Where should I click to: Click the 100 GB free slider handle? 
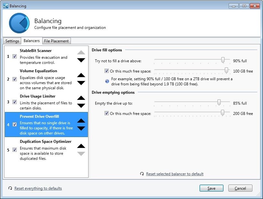pyautogui.click(x=226, y=70)
